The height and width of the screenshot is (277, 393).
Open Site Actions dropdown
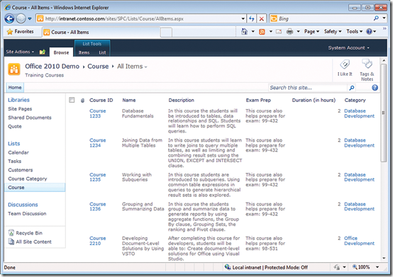(x=20, y=52)
